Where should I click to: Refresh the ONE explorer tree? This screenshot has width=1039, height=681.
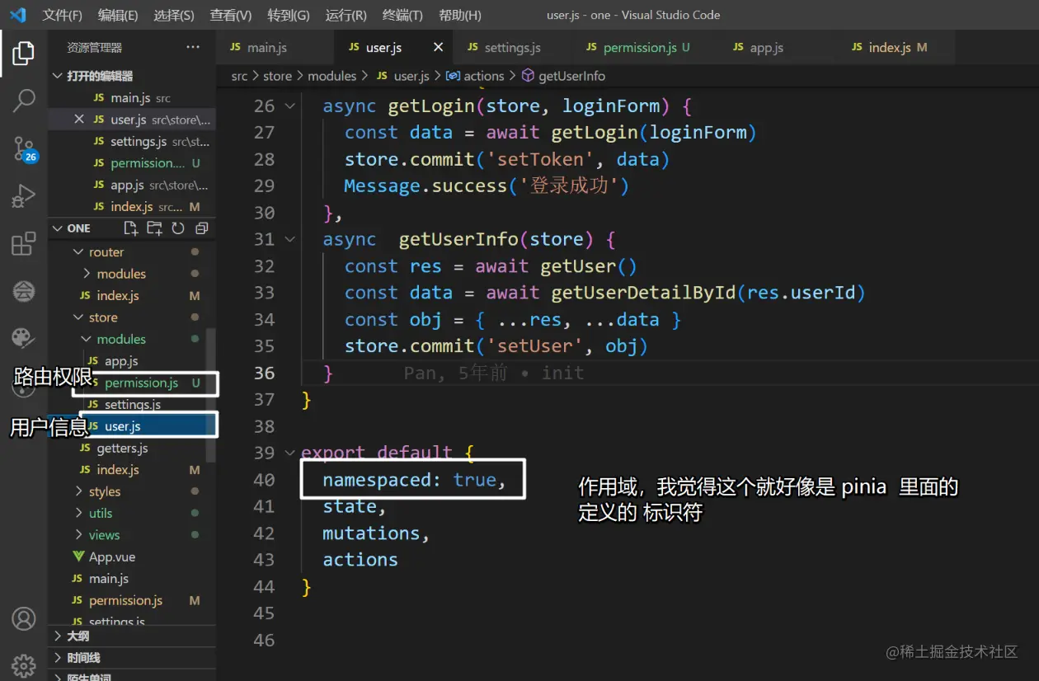(178, 228)
